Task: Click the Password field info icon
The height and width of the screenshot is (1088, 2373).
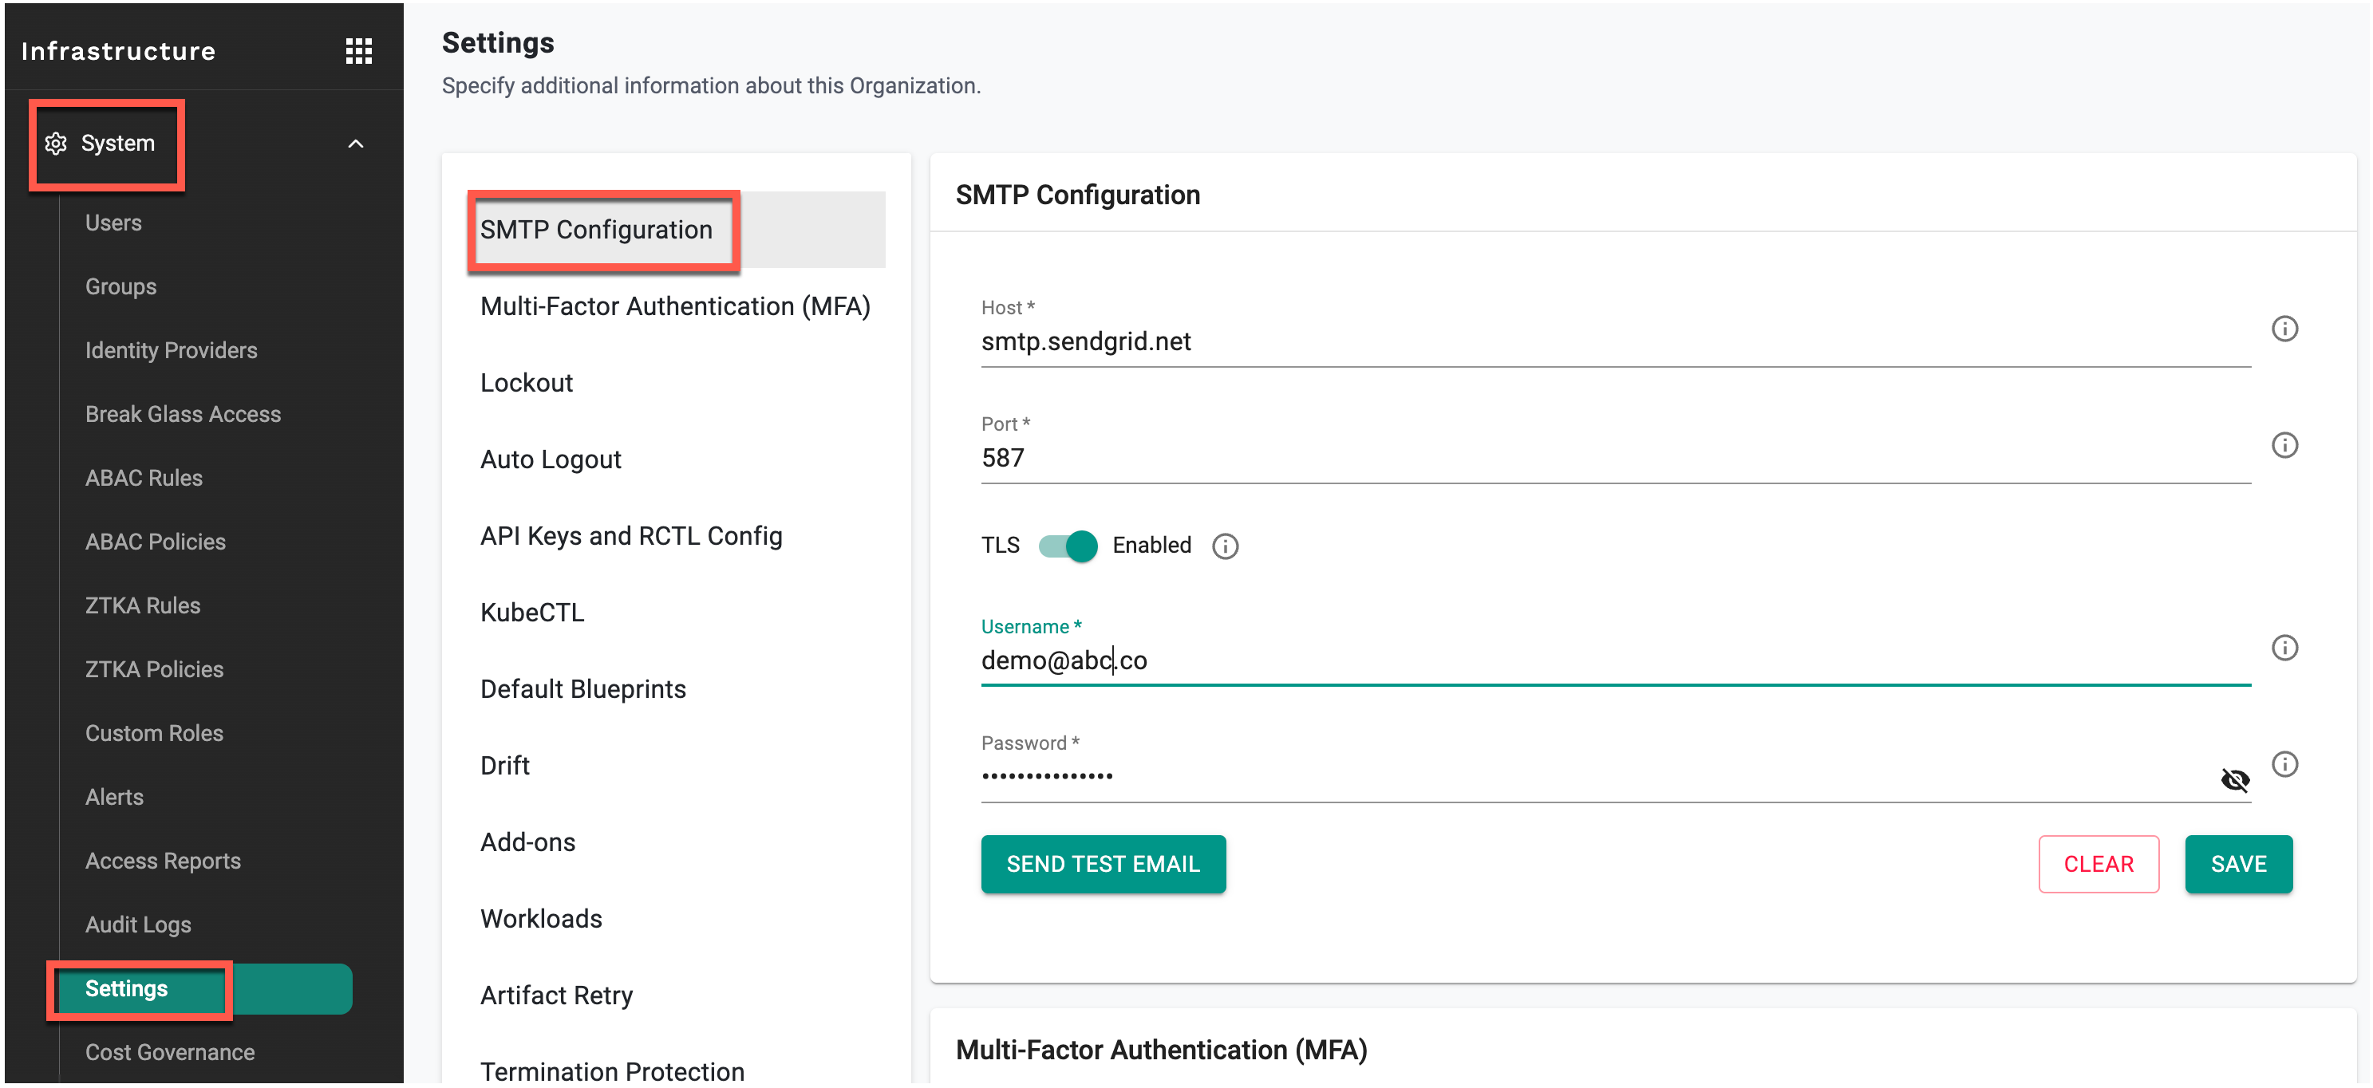Action: tap(2284, 763)
